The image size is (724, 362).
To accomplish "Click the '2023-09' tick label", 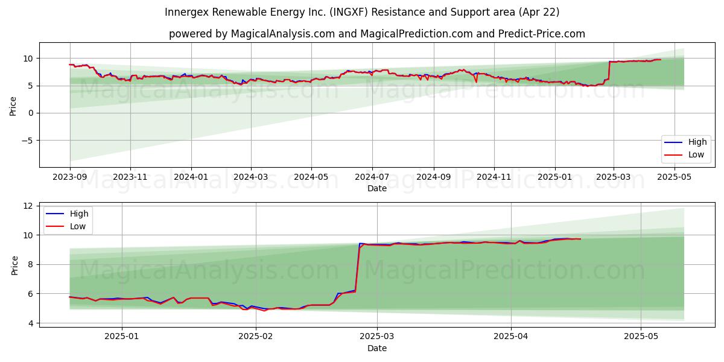I will (x=70, y=177).
